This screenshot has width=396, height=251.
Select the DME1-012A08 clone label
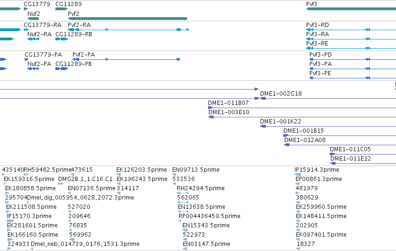click(x=305, y=140)
